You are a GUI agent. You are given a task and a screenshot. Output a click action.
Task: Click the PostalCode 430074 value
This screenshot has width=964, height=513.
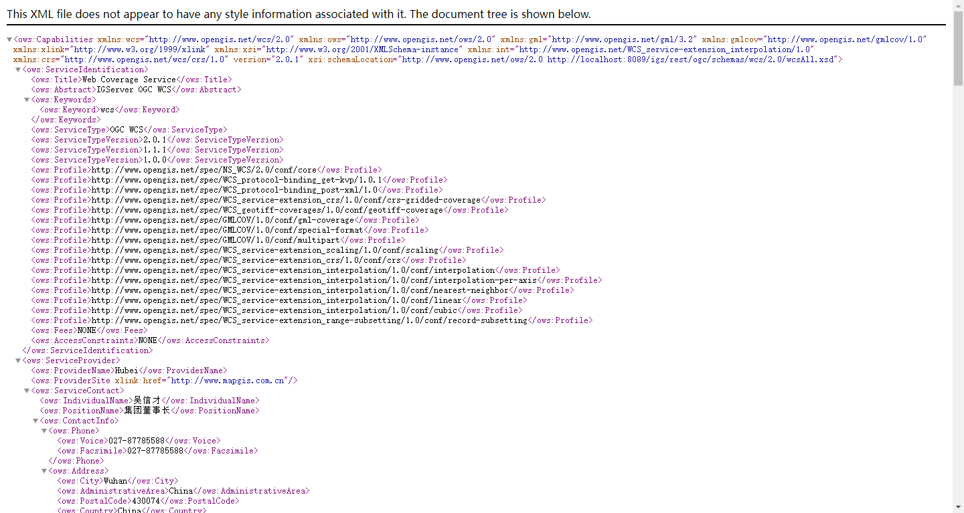pyautogui.click(x=146, y=501)
